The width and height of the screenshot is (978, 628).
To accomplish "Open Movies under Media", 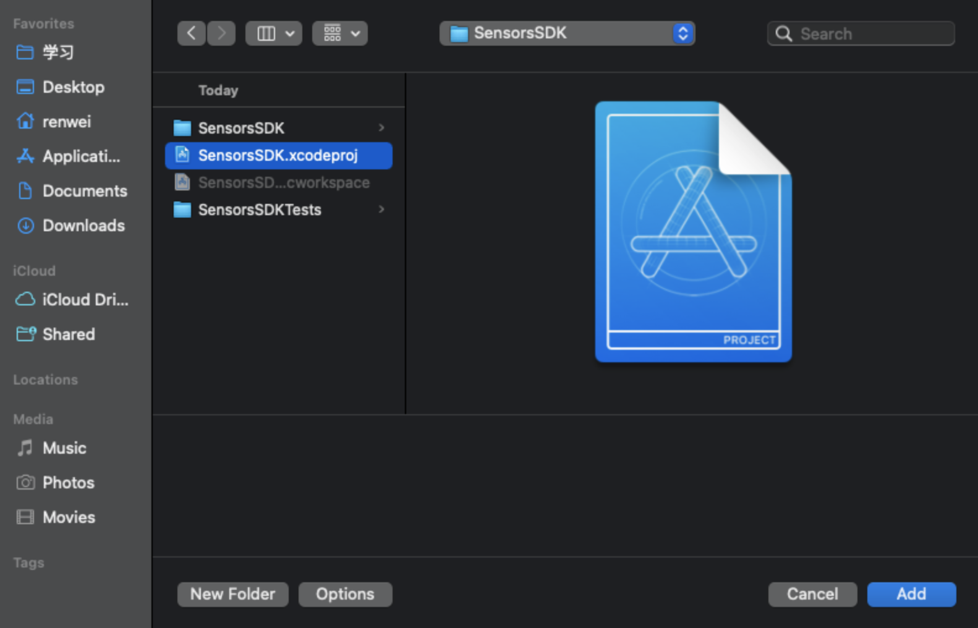I will click(x=56, y=517).
